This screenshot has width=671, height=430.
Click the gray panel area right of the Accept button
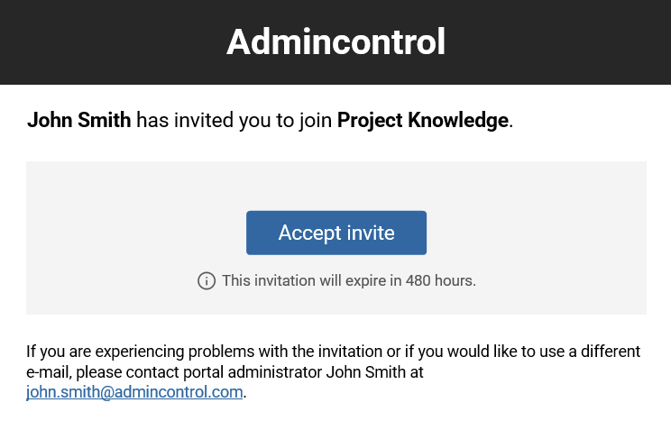point(537,233)
